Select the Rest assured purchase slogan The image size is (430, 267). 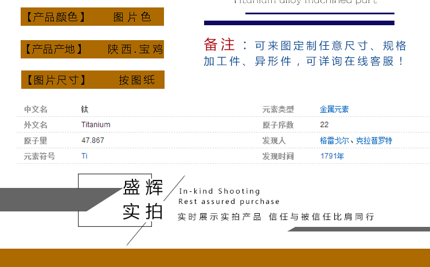[229, 202]
